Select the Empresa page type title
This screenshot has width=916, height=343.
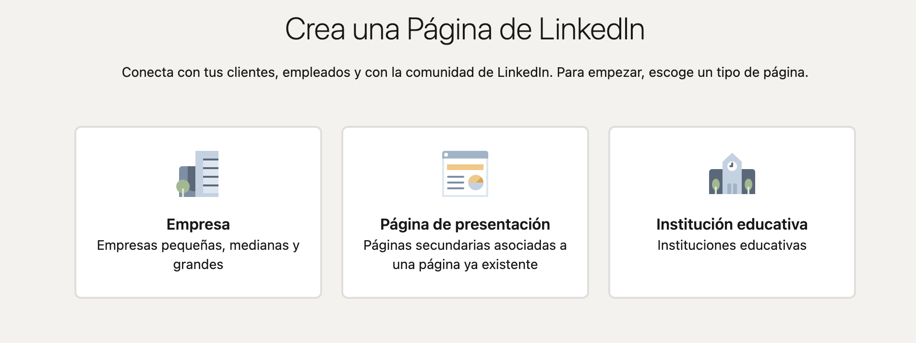(198, 224)
